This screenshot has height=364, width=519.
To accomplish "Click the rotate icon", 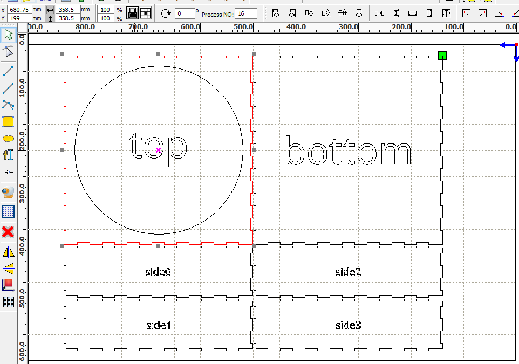I will coord(166,13).
